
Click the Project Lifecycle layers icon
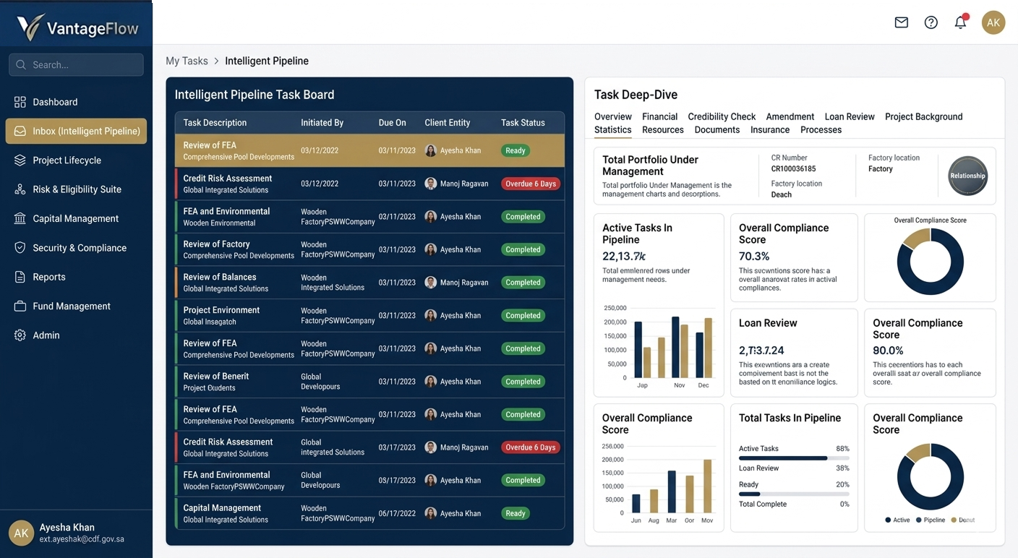point(20,160)
